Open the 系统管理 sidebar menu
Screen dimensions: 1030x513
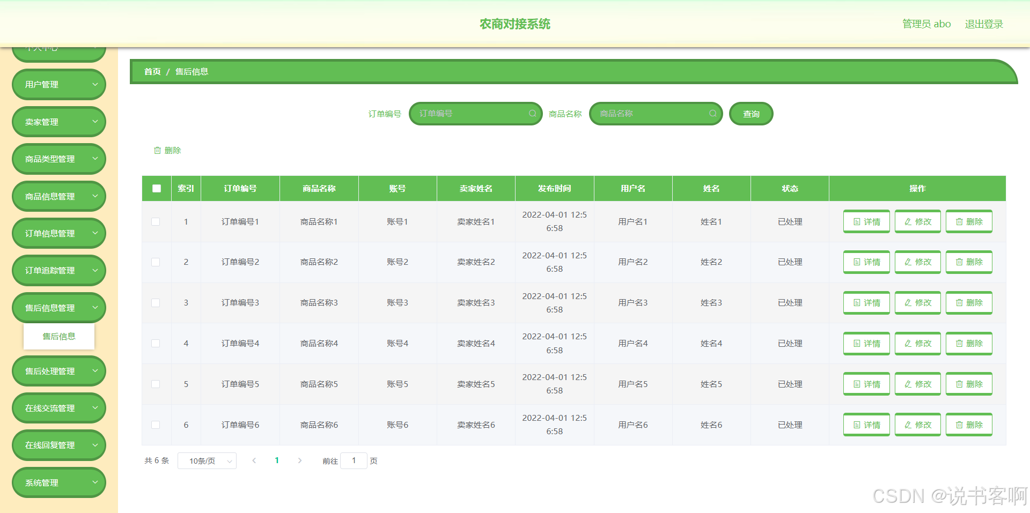[59, 483]
